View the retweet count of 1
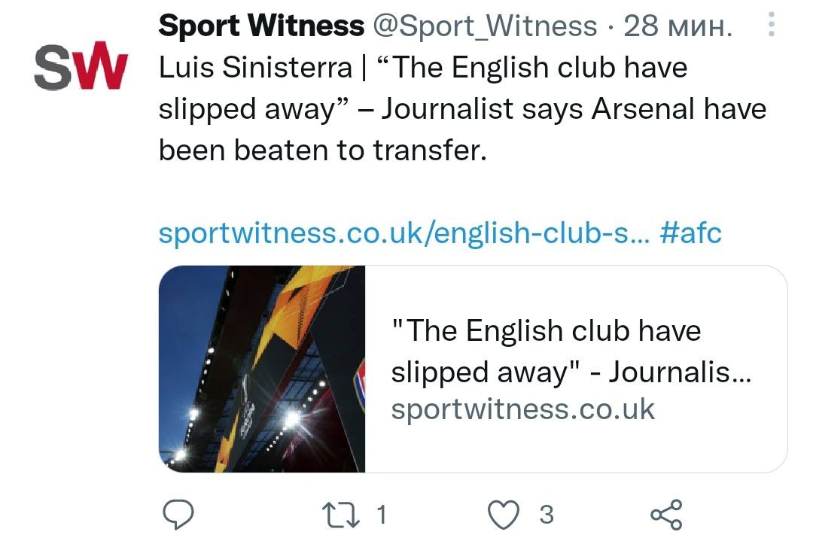This screenshot has height=538, width=813. point(381,515)
